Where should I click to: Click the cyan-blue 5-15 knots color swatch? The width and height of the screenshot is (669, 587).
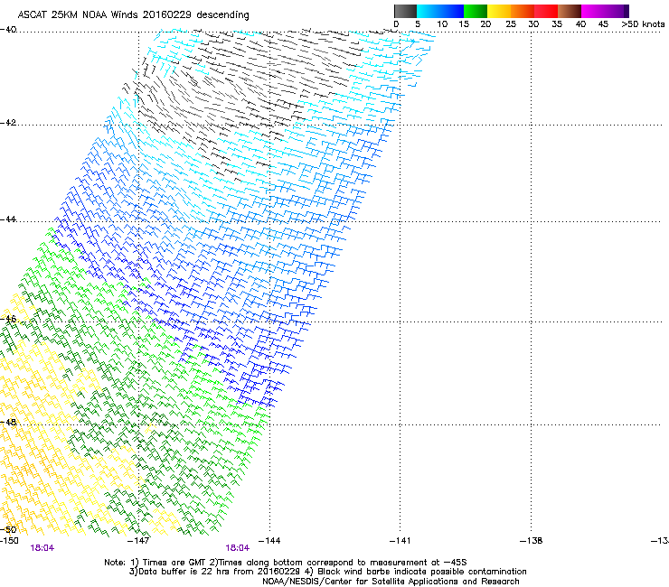(x=440, y=11)
